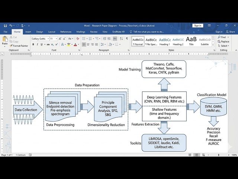Open the Layout tab

[52, 32]
